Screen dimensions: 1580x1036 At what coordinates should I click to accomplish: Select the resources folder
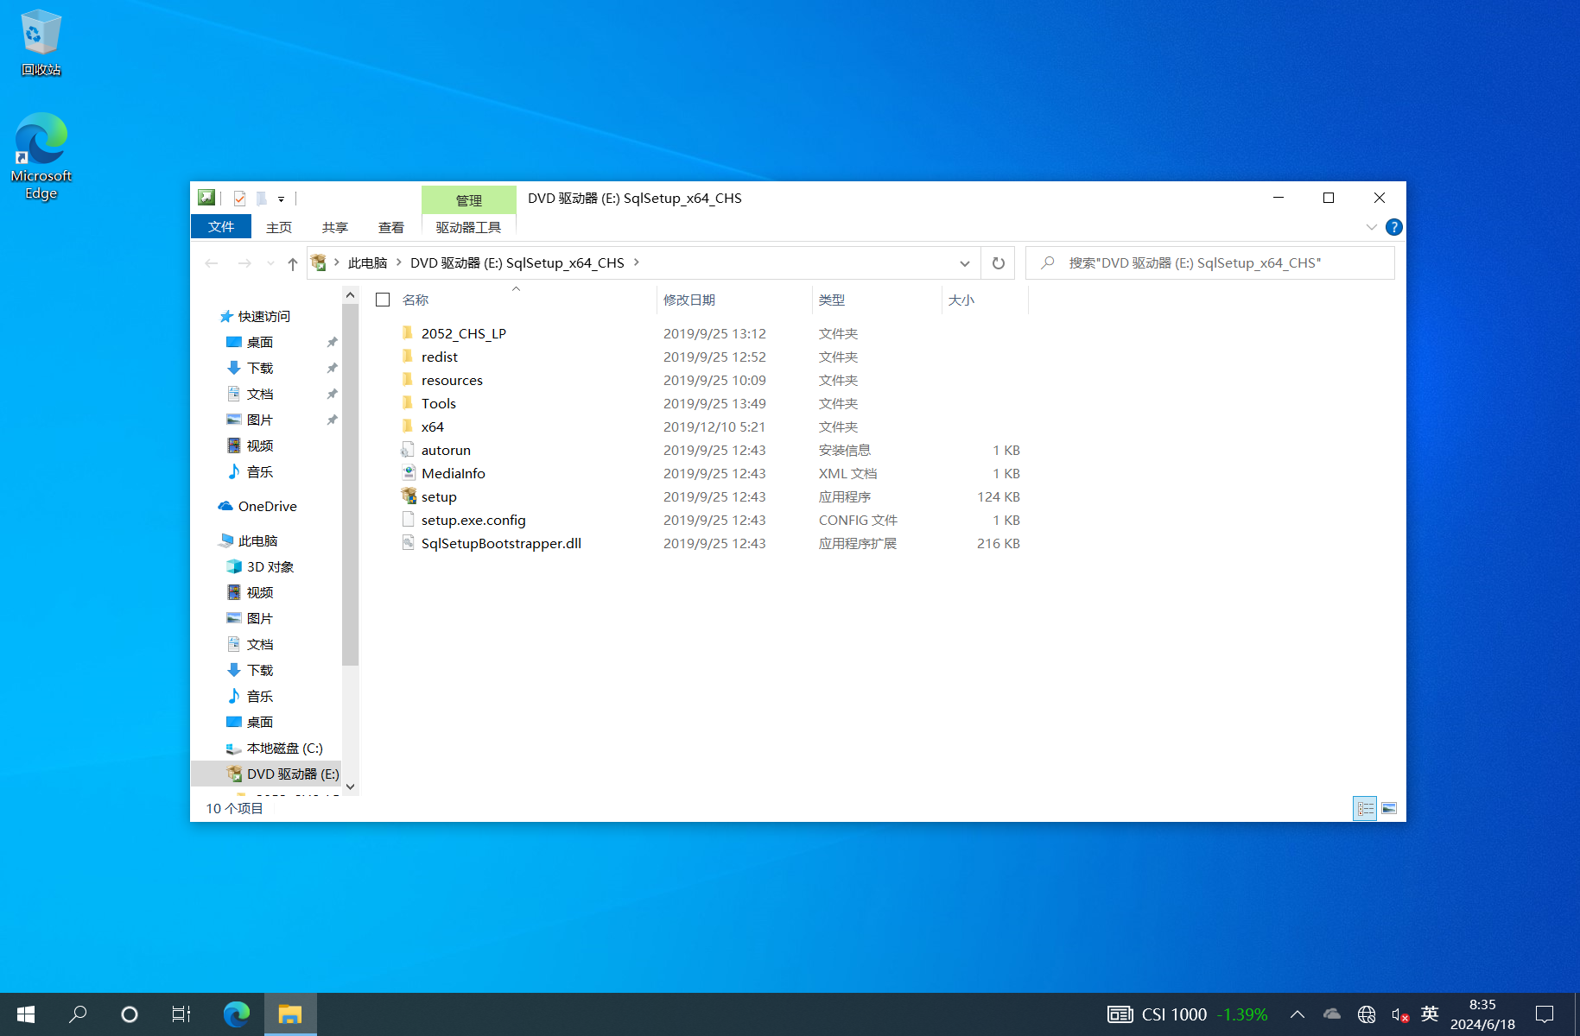pyautogui.click(x=452, y=380)
